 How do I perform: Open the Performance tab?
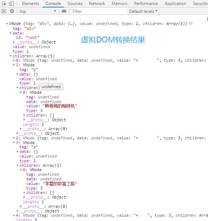(146, 4)
